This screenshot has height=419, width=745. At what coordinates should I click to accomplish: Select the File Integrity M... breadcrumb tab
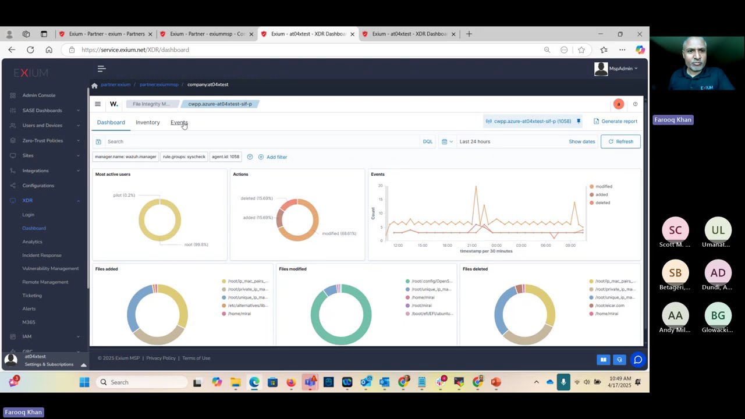pos(151,104)
